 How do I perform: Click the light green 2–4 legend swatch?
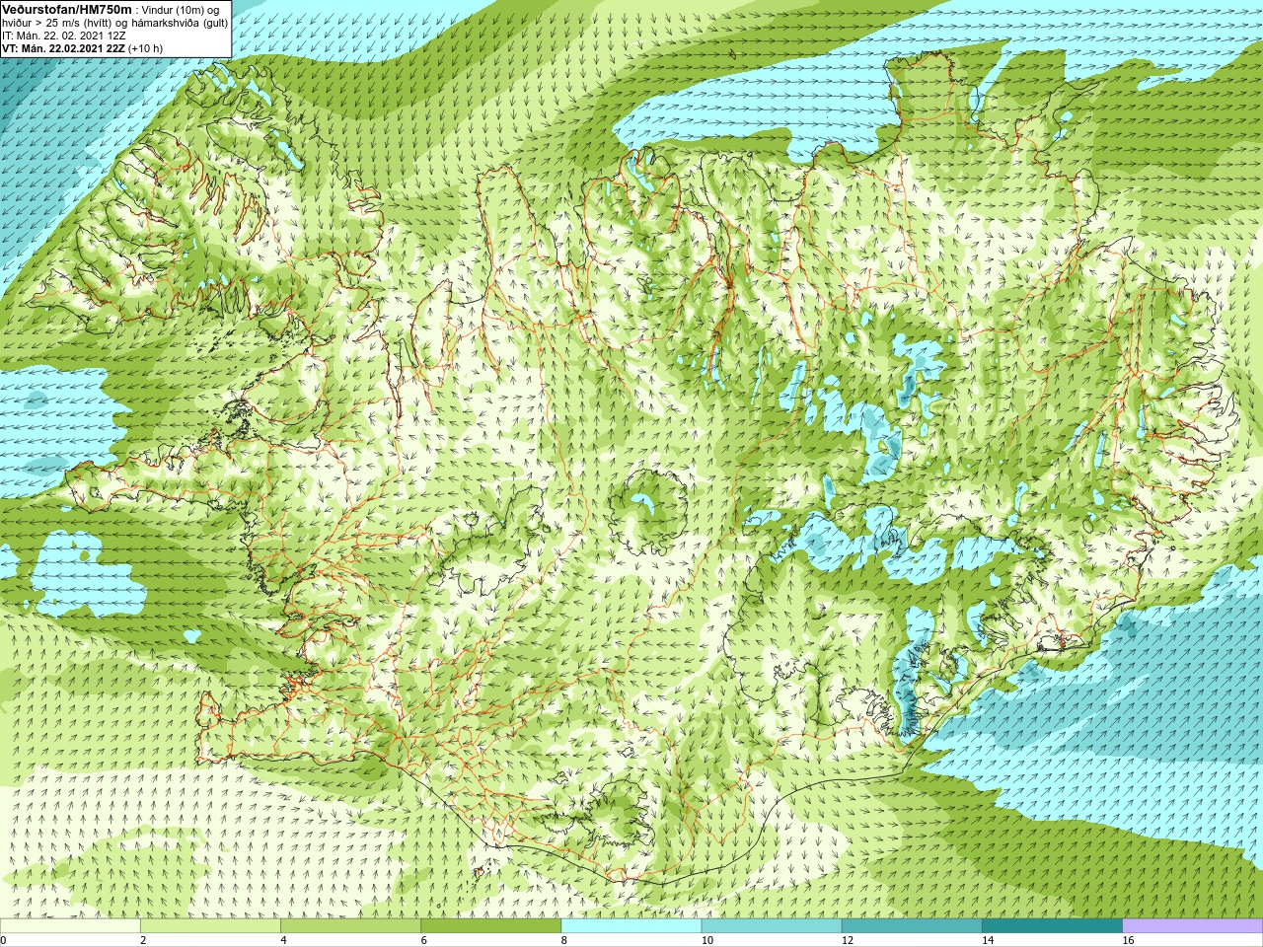coord(210,926)
